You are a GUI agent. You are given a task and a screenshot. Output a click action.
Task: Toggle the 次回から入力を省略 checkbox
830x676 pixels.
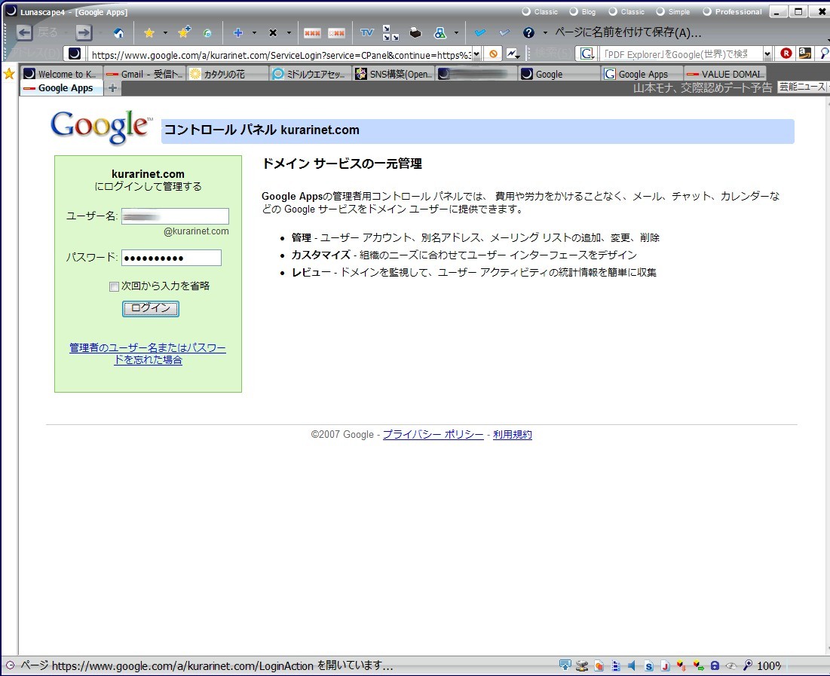[x=114, y=287]
